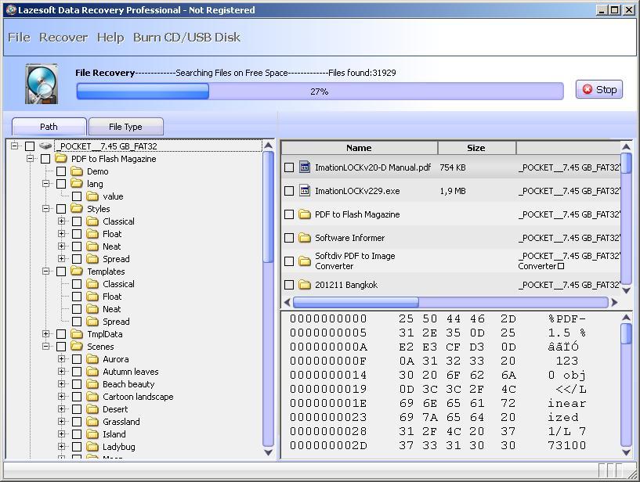Check the ImationLOCKv20-D Manual.pdf checkbox
The image size is (640, 482).
click(x=288, y=166)
